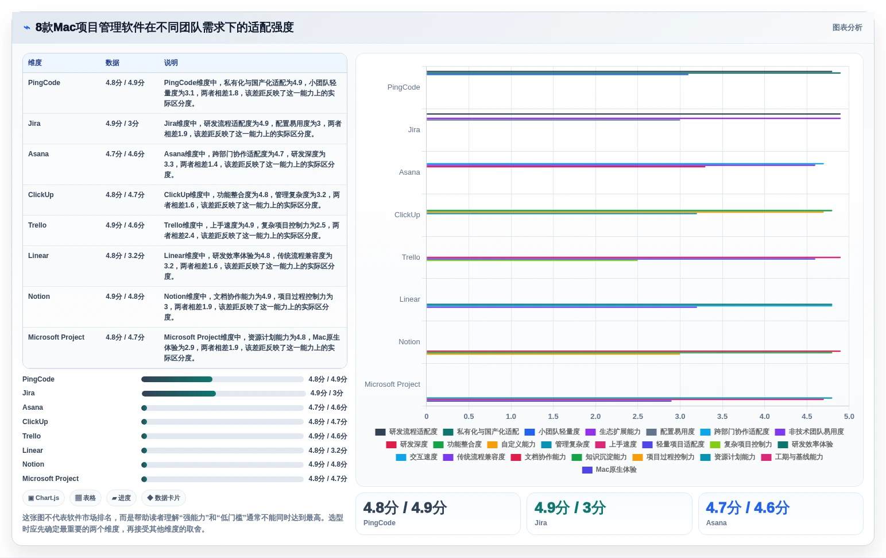886x558 pixels.
Task: Click the Trello 4.9分 / 4.6分 progress value
Action: (x=328, y=436)
